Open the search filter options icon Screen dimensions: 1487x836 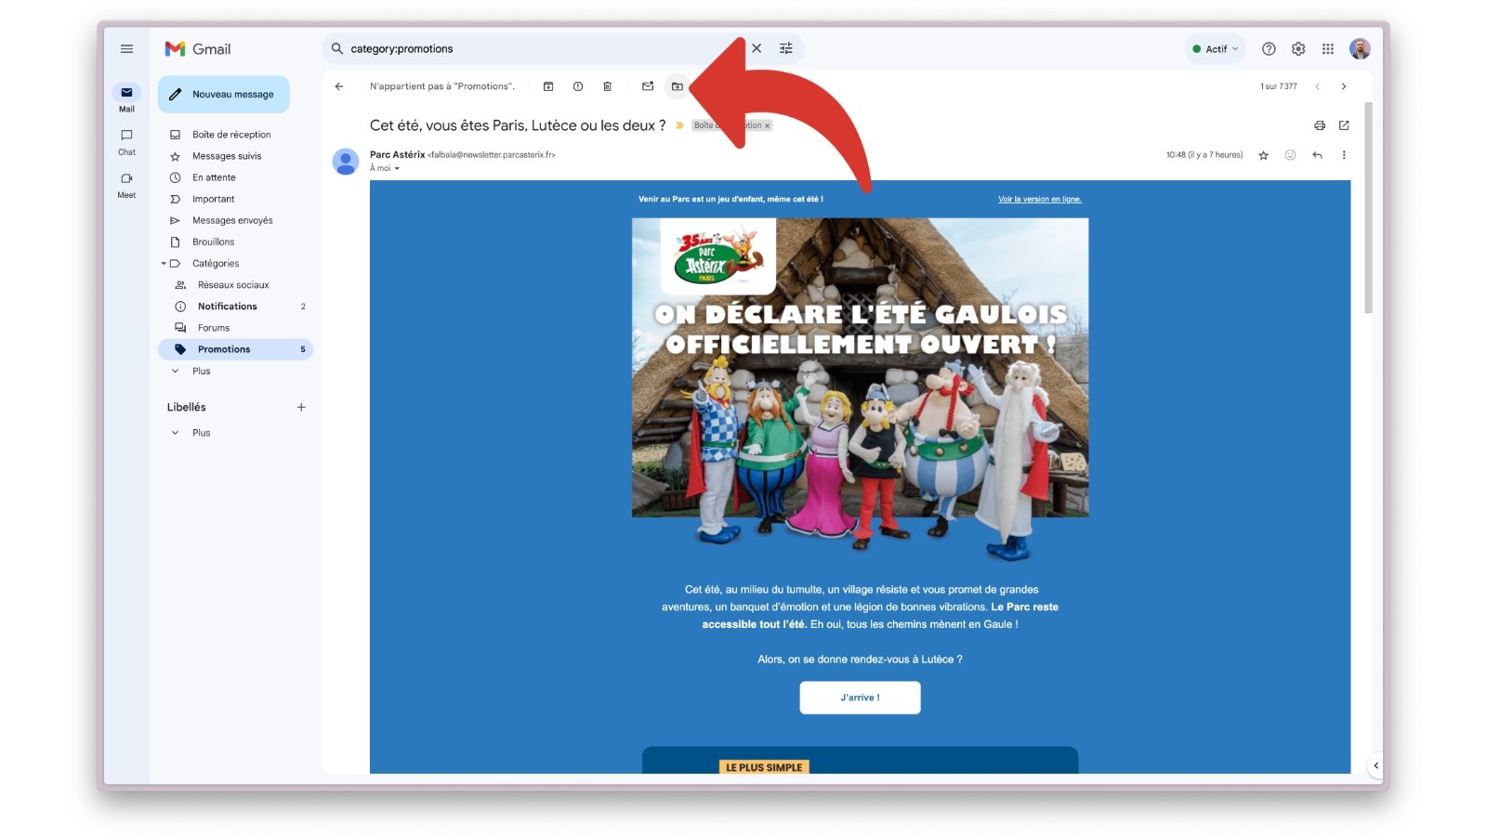pos(786,48)
